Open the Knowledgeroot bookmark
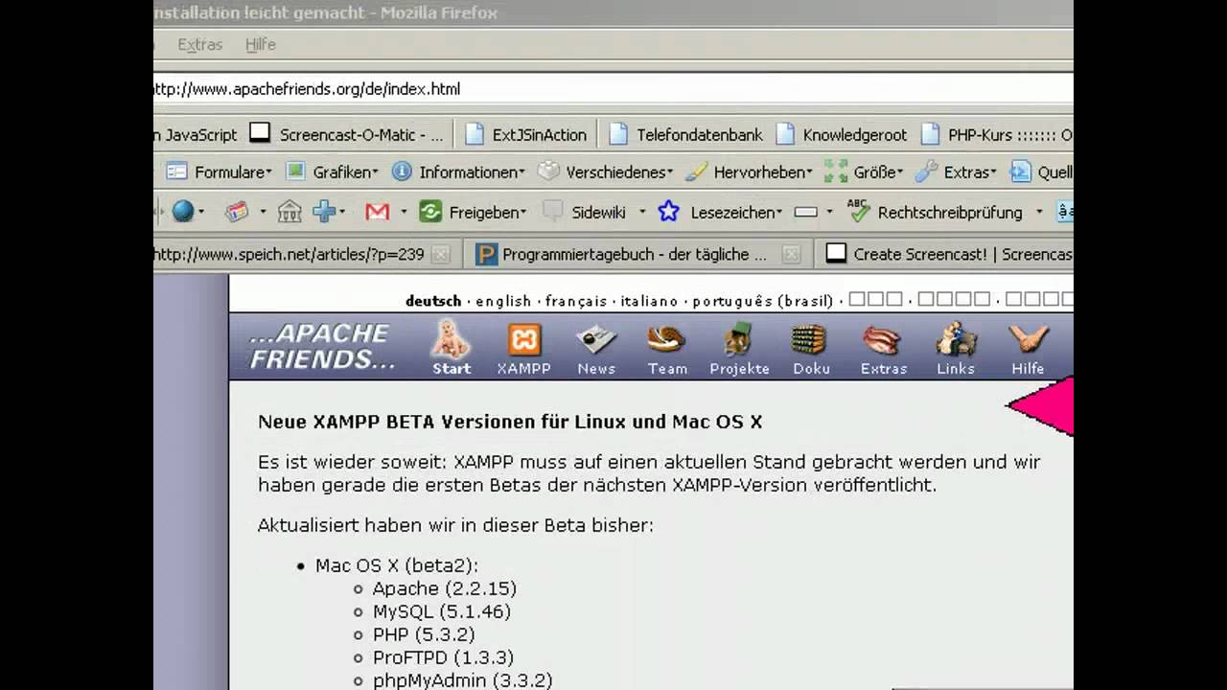The image size is (1227, 690). [x=842, y=135]
